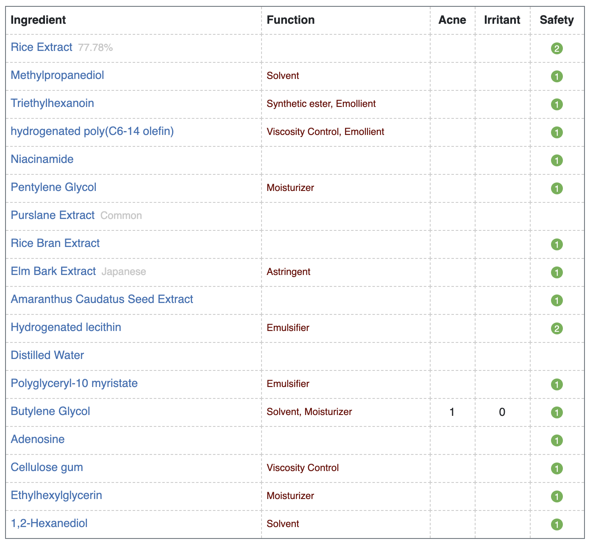Select the Amaranthus Caudatus Seed Extract link
This screenshot has width=590, height=544.
point(102,299)
